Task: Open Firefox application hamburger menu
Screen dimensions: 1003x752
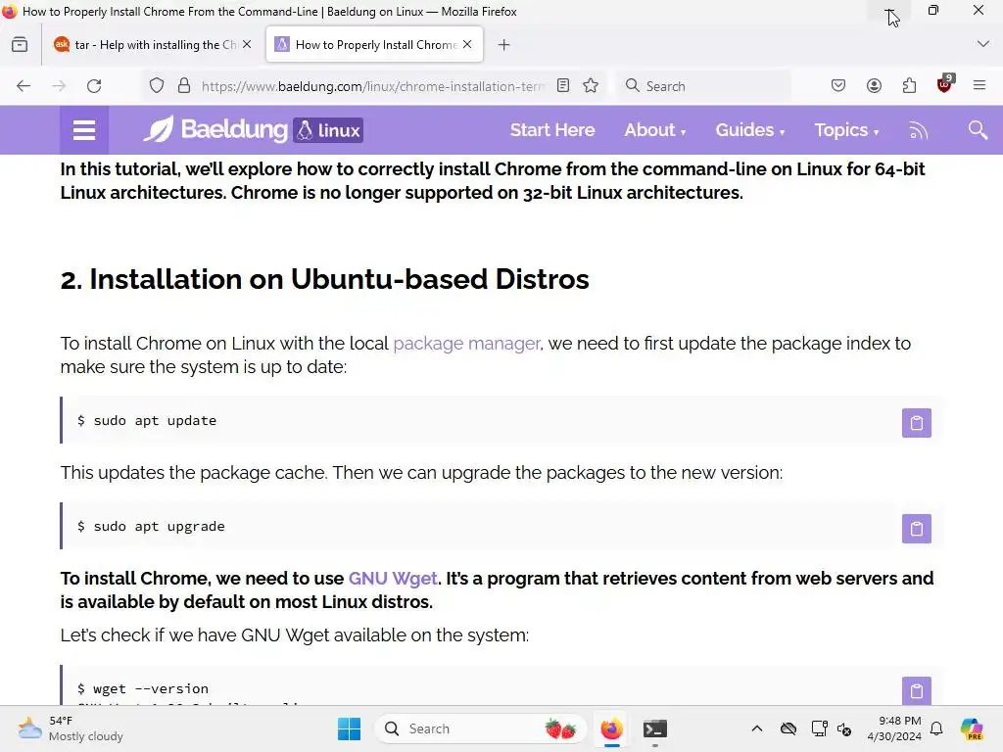Action: point(979,86)
